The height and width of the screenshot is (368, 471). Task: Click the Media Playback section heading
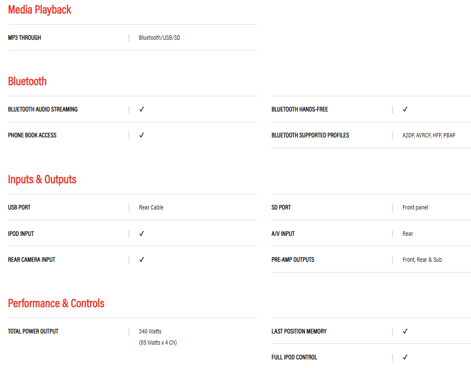pyautogui.click(x=40, y=10)
